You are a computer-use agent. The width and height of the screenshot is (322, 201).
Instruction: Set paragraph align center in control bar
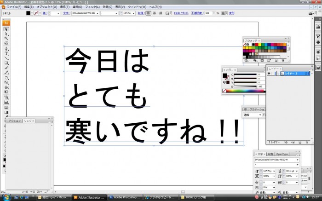[155, 13]
